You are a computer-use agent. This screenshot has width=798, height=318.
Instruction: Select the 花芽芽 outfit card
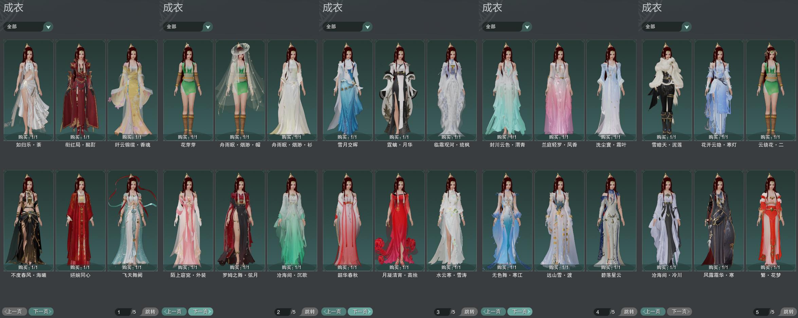click(188, 90)
